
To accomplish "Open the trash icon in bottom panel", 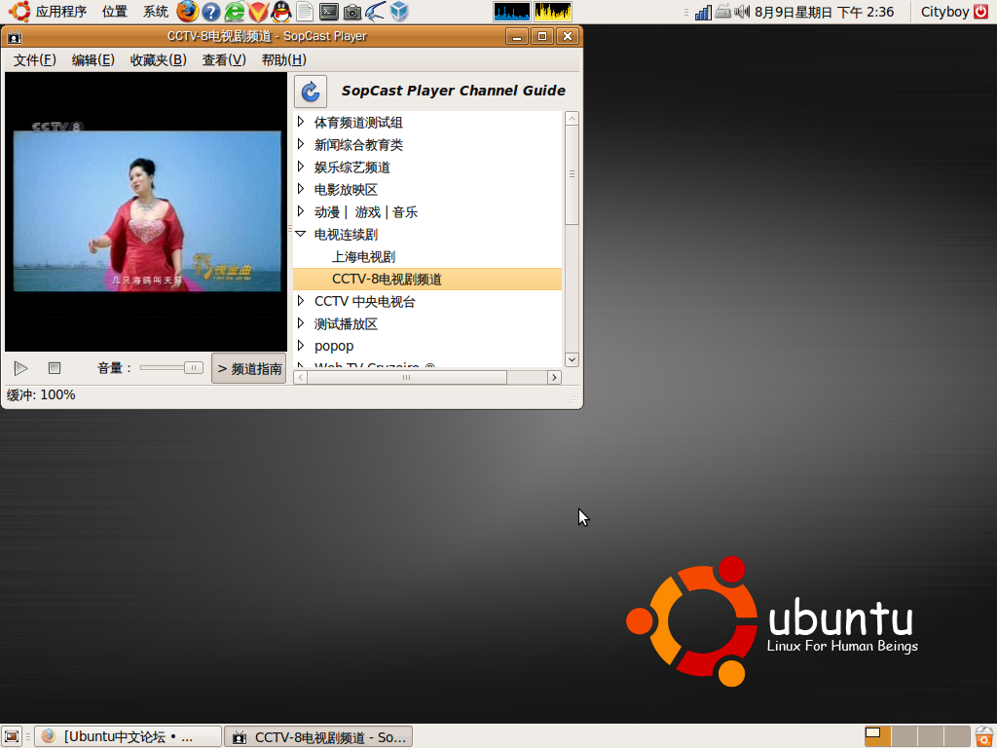I will [984, 736].
